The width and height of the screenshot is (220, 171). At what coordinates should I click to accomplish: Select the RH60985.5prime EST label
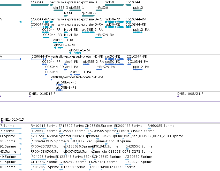point(161,126)
